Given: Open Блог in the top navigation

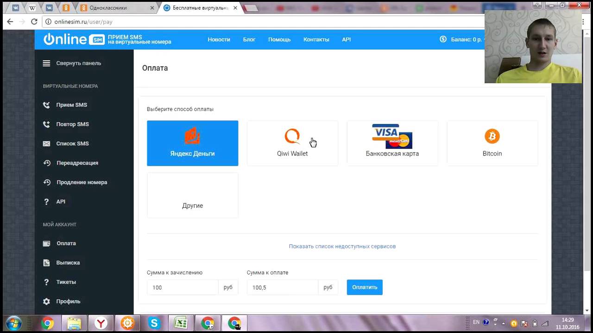Looking at the screenshot, I should tap(249, 40).
